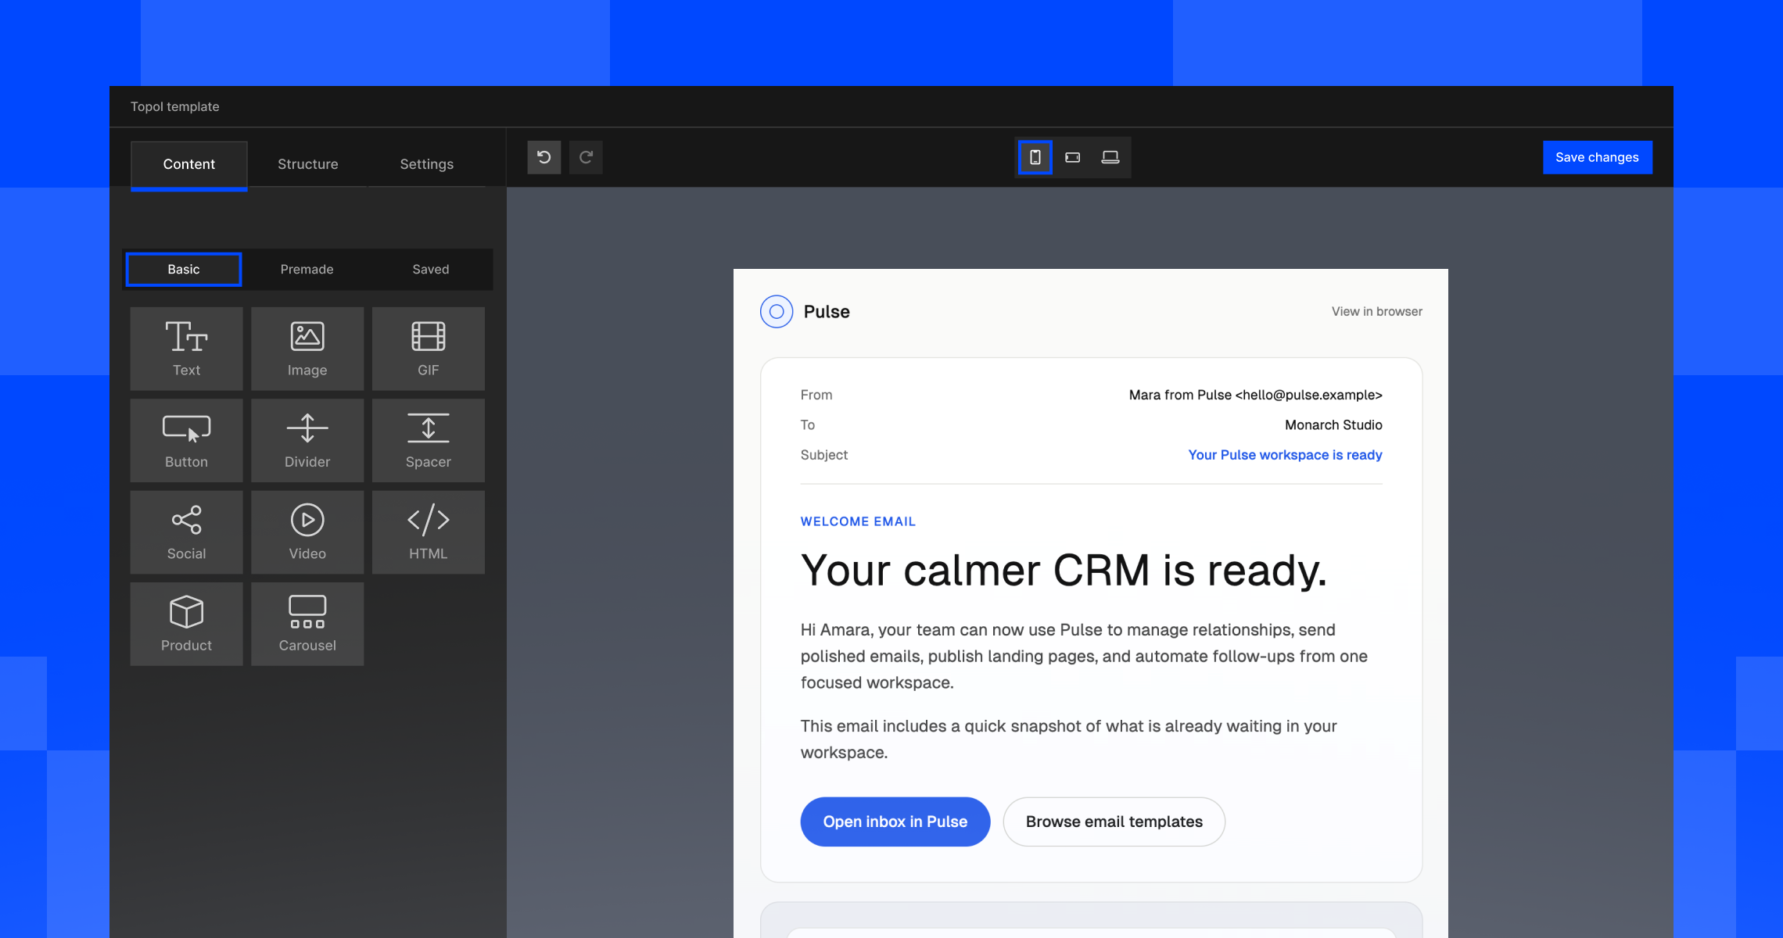1783x938 pixels.
Task: Show Saved blocks
Action: pyautogui.click(x=431, y=269)
